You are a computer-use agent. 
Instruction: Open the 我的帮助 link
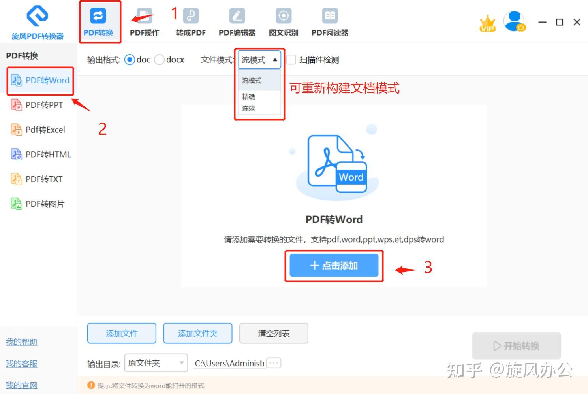point(21,342)
